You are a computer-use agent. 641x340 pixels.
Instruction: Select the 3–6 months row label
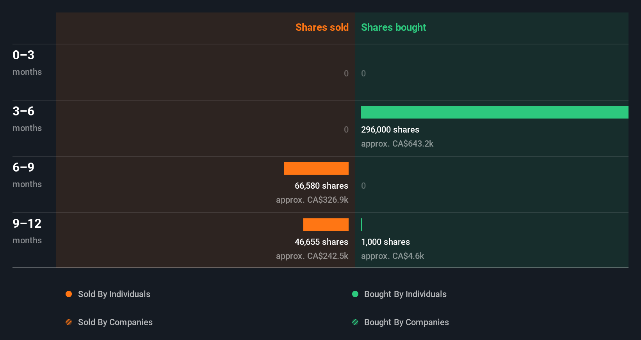pos(27,119)
